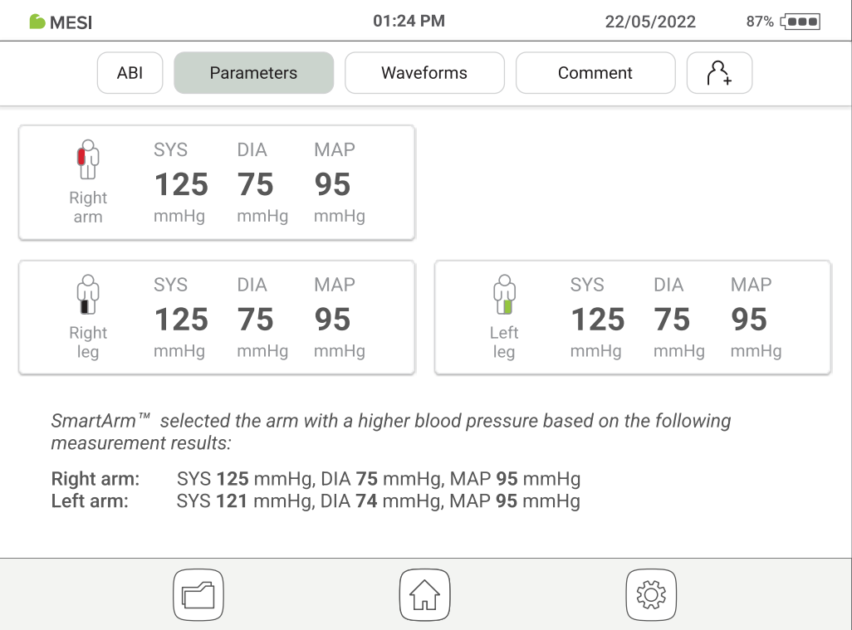Select the Parameters tab
Screen dimensions: 852x630
[x=253, y=73]
